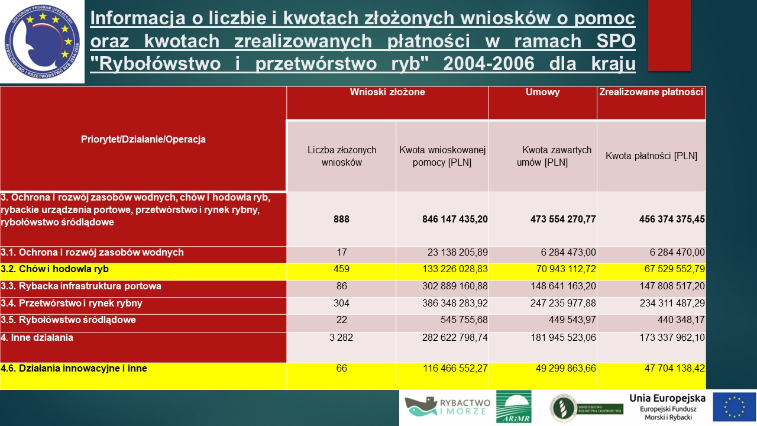757x426 pixels.
Task: Click the amount 234 311 487,29
Action: click(x=672, y=304)
